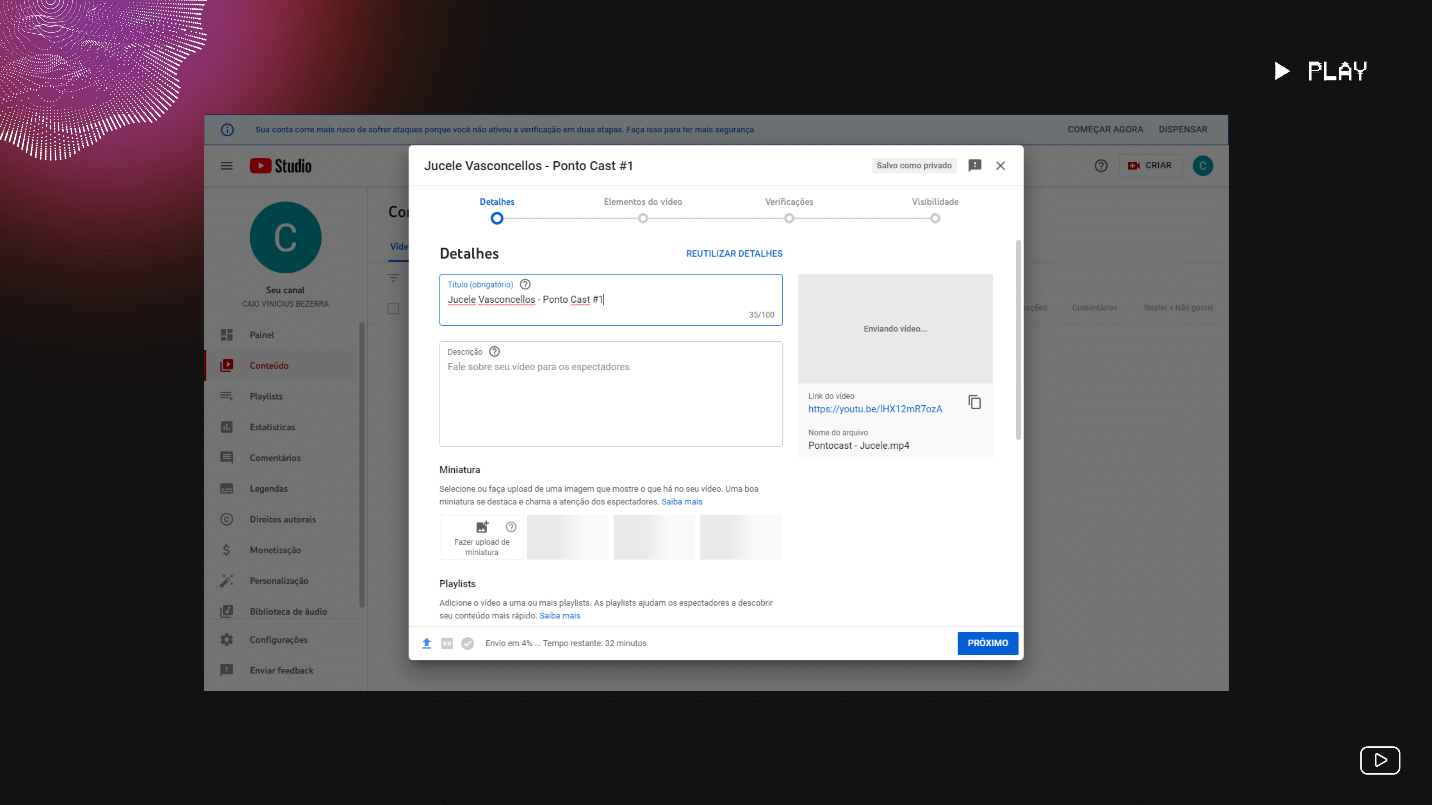Click REUTILIZAR DETALHES

(734, 254)
